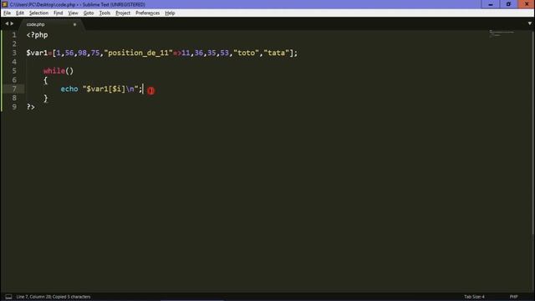
Task: Change the PHP syntax selector
Action: pyautogui.click(x=513, y=297)
